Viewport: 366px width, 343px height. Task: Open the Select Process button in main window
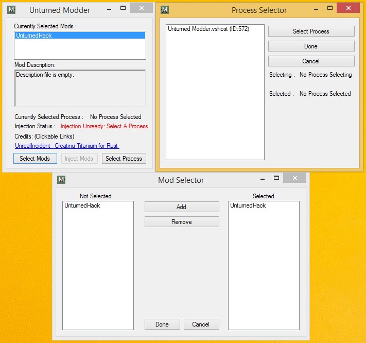coord(124,159)
